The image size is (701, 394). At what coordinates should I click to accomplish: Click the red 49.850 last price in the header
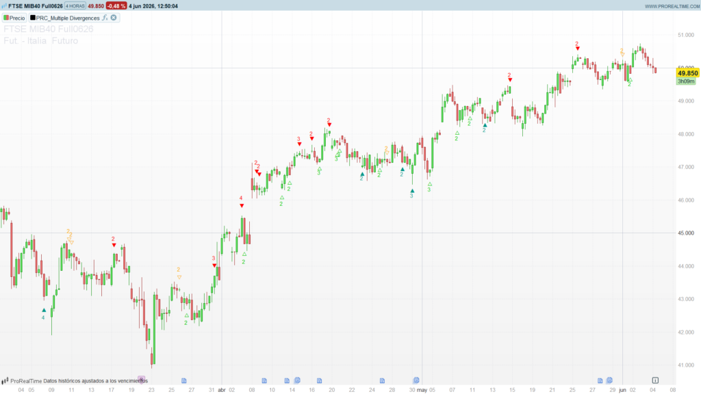pos(96,6)
